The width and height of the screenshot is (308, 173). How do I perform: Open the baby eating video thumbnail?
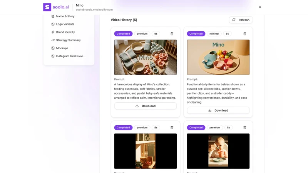(218, 151)
